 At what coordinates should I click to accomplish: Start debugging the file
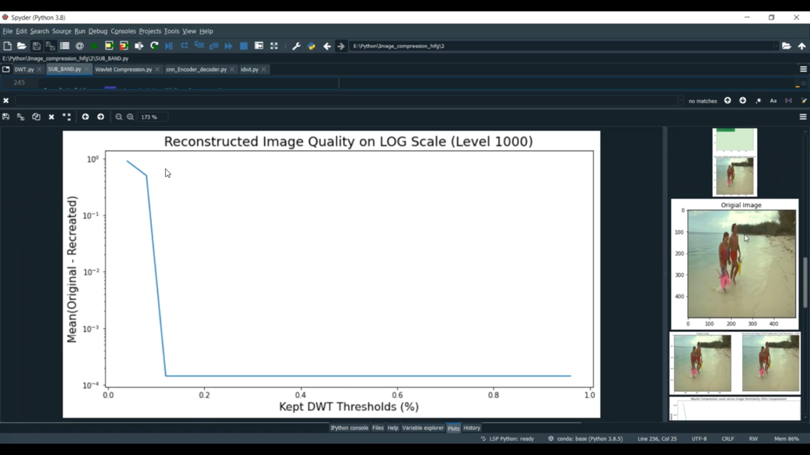click(x=169, y=46)
